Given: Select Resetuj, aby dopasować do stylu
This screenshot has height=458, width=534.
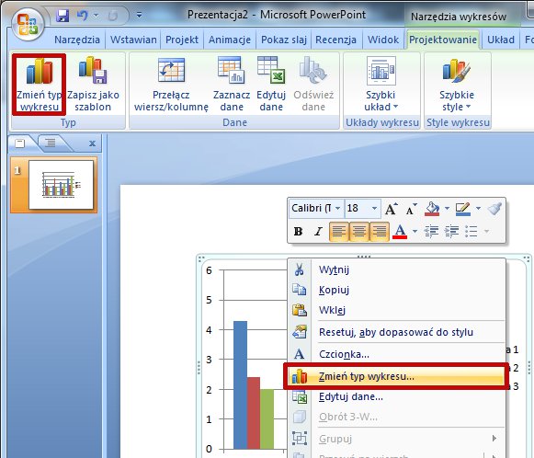Looking at the screenshot, I should [397, 332].
